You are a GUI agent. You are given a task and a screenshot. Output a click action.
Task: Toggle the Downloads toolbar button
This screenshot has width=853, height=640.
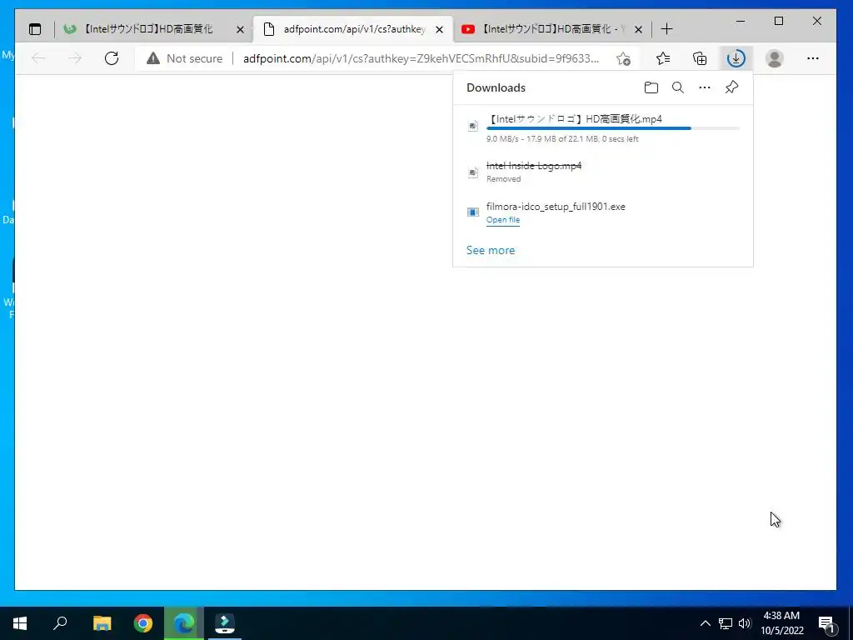point(736,58)
